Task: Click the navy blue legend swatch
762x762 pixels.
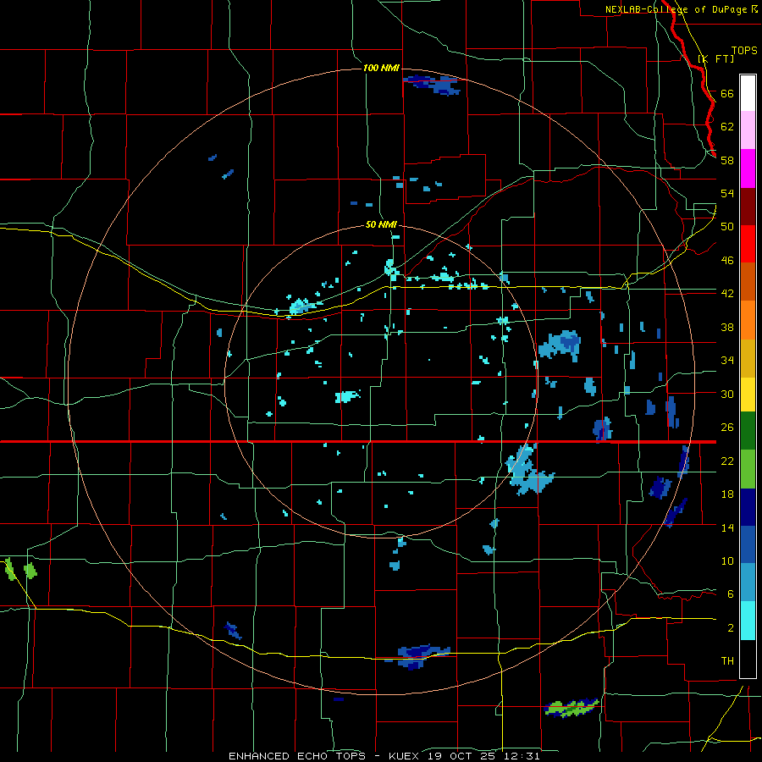Action: pos(748,507)
